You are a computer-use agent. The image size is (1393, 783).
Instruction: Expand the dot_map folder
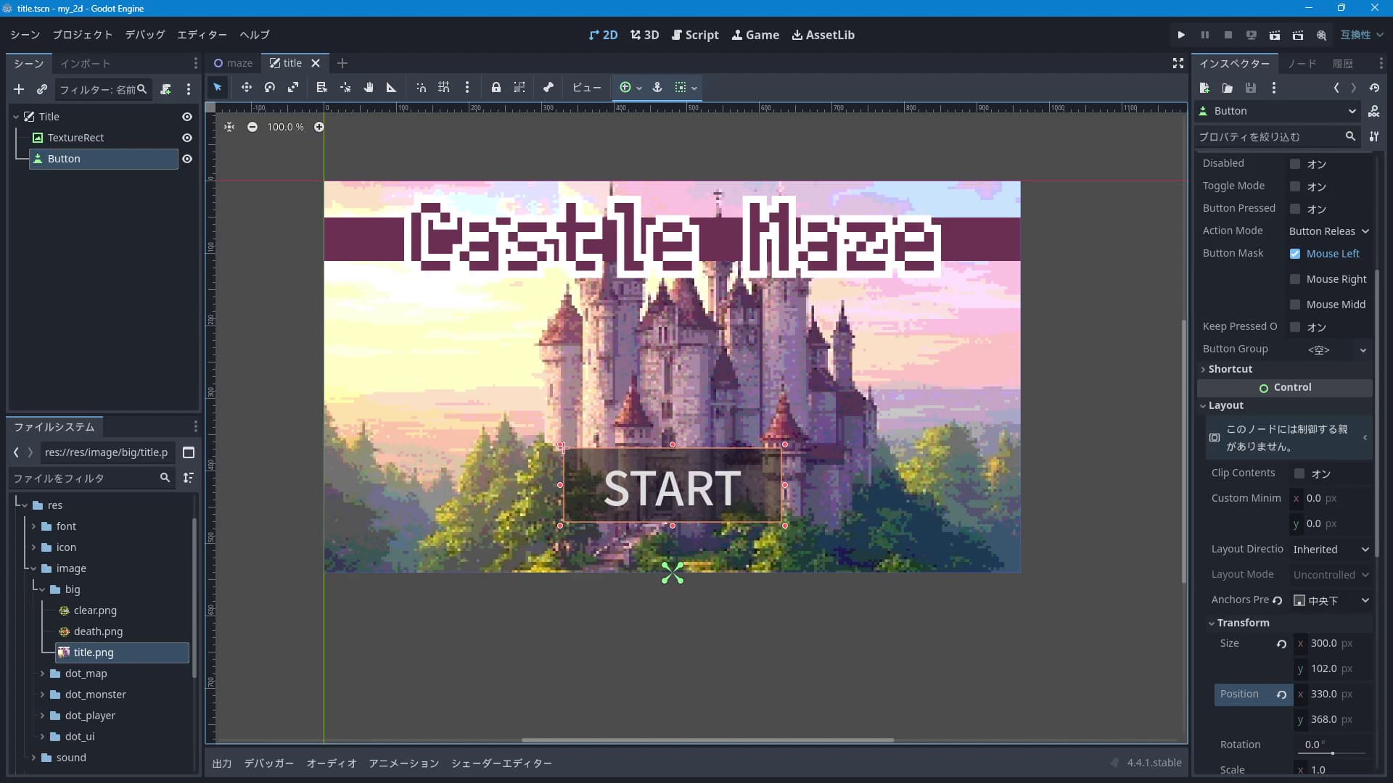pyautogui.click(x=42, y=674)
